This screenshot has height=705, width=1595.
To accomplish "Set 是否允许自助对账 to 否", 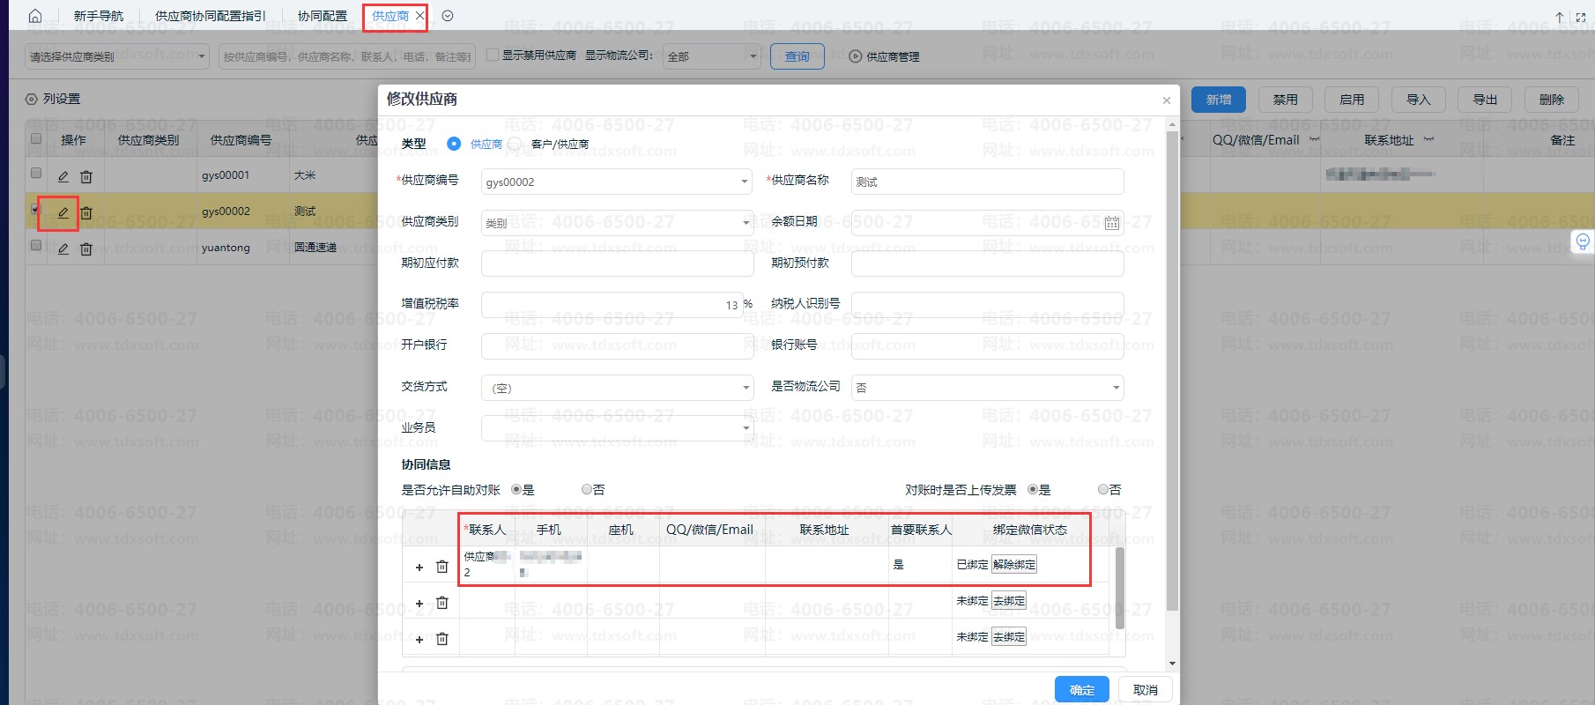I will [587, 490].
